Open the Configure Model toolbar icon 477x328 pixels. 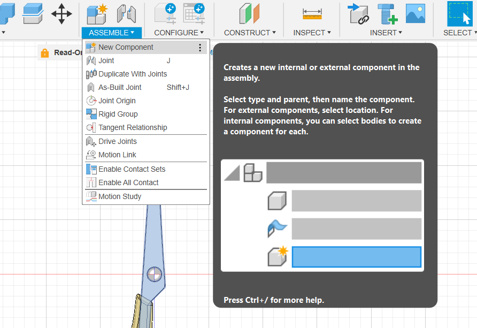pyautogui.click(x=165, y=14)
